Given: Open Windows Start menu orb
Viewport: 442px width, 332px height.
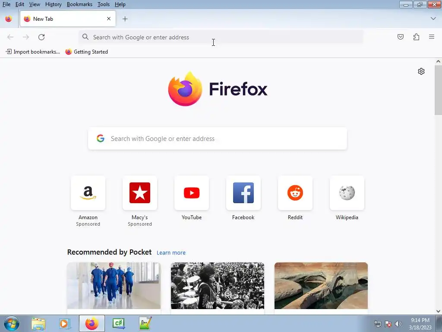Looking at the screenshot, I should (12, 323).
